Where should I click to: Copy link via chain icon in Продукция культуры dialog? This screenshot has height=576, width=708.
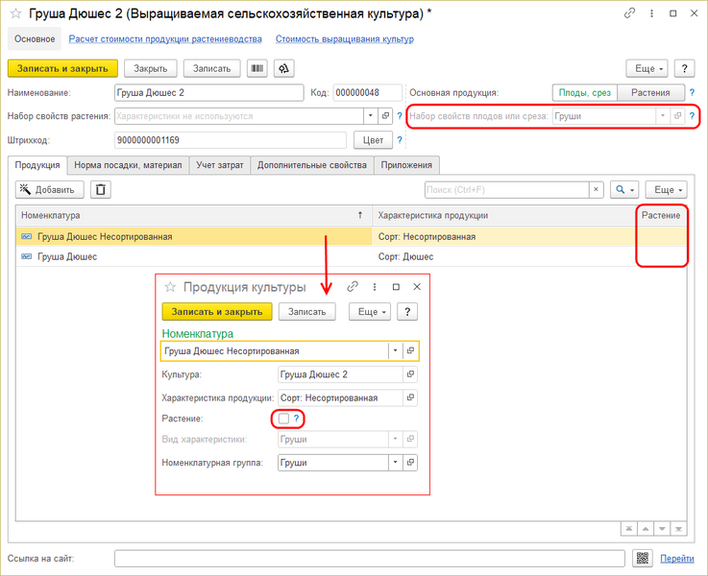click(353, 287)
